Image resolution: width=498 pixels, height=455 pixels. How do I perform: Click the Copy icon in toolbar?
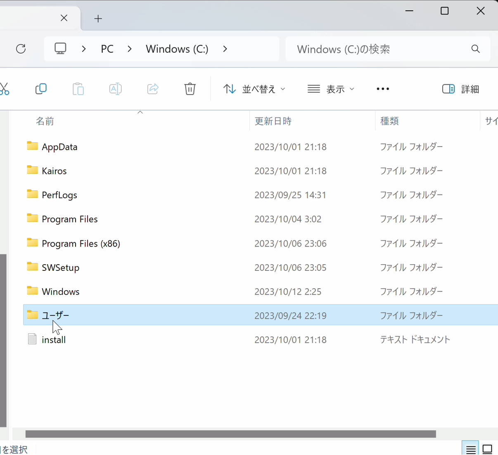[x=41, y=89]
